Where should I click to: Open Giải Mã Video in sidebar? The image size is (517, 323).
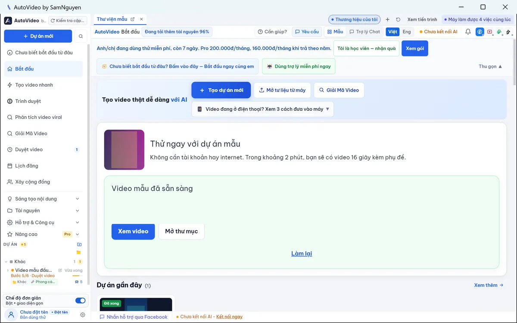[43, 134]
